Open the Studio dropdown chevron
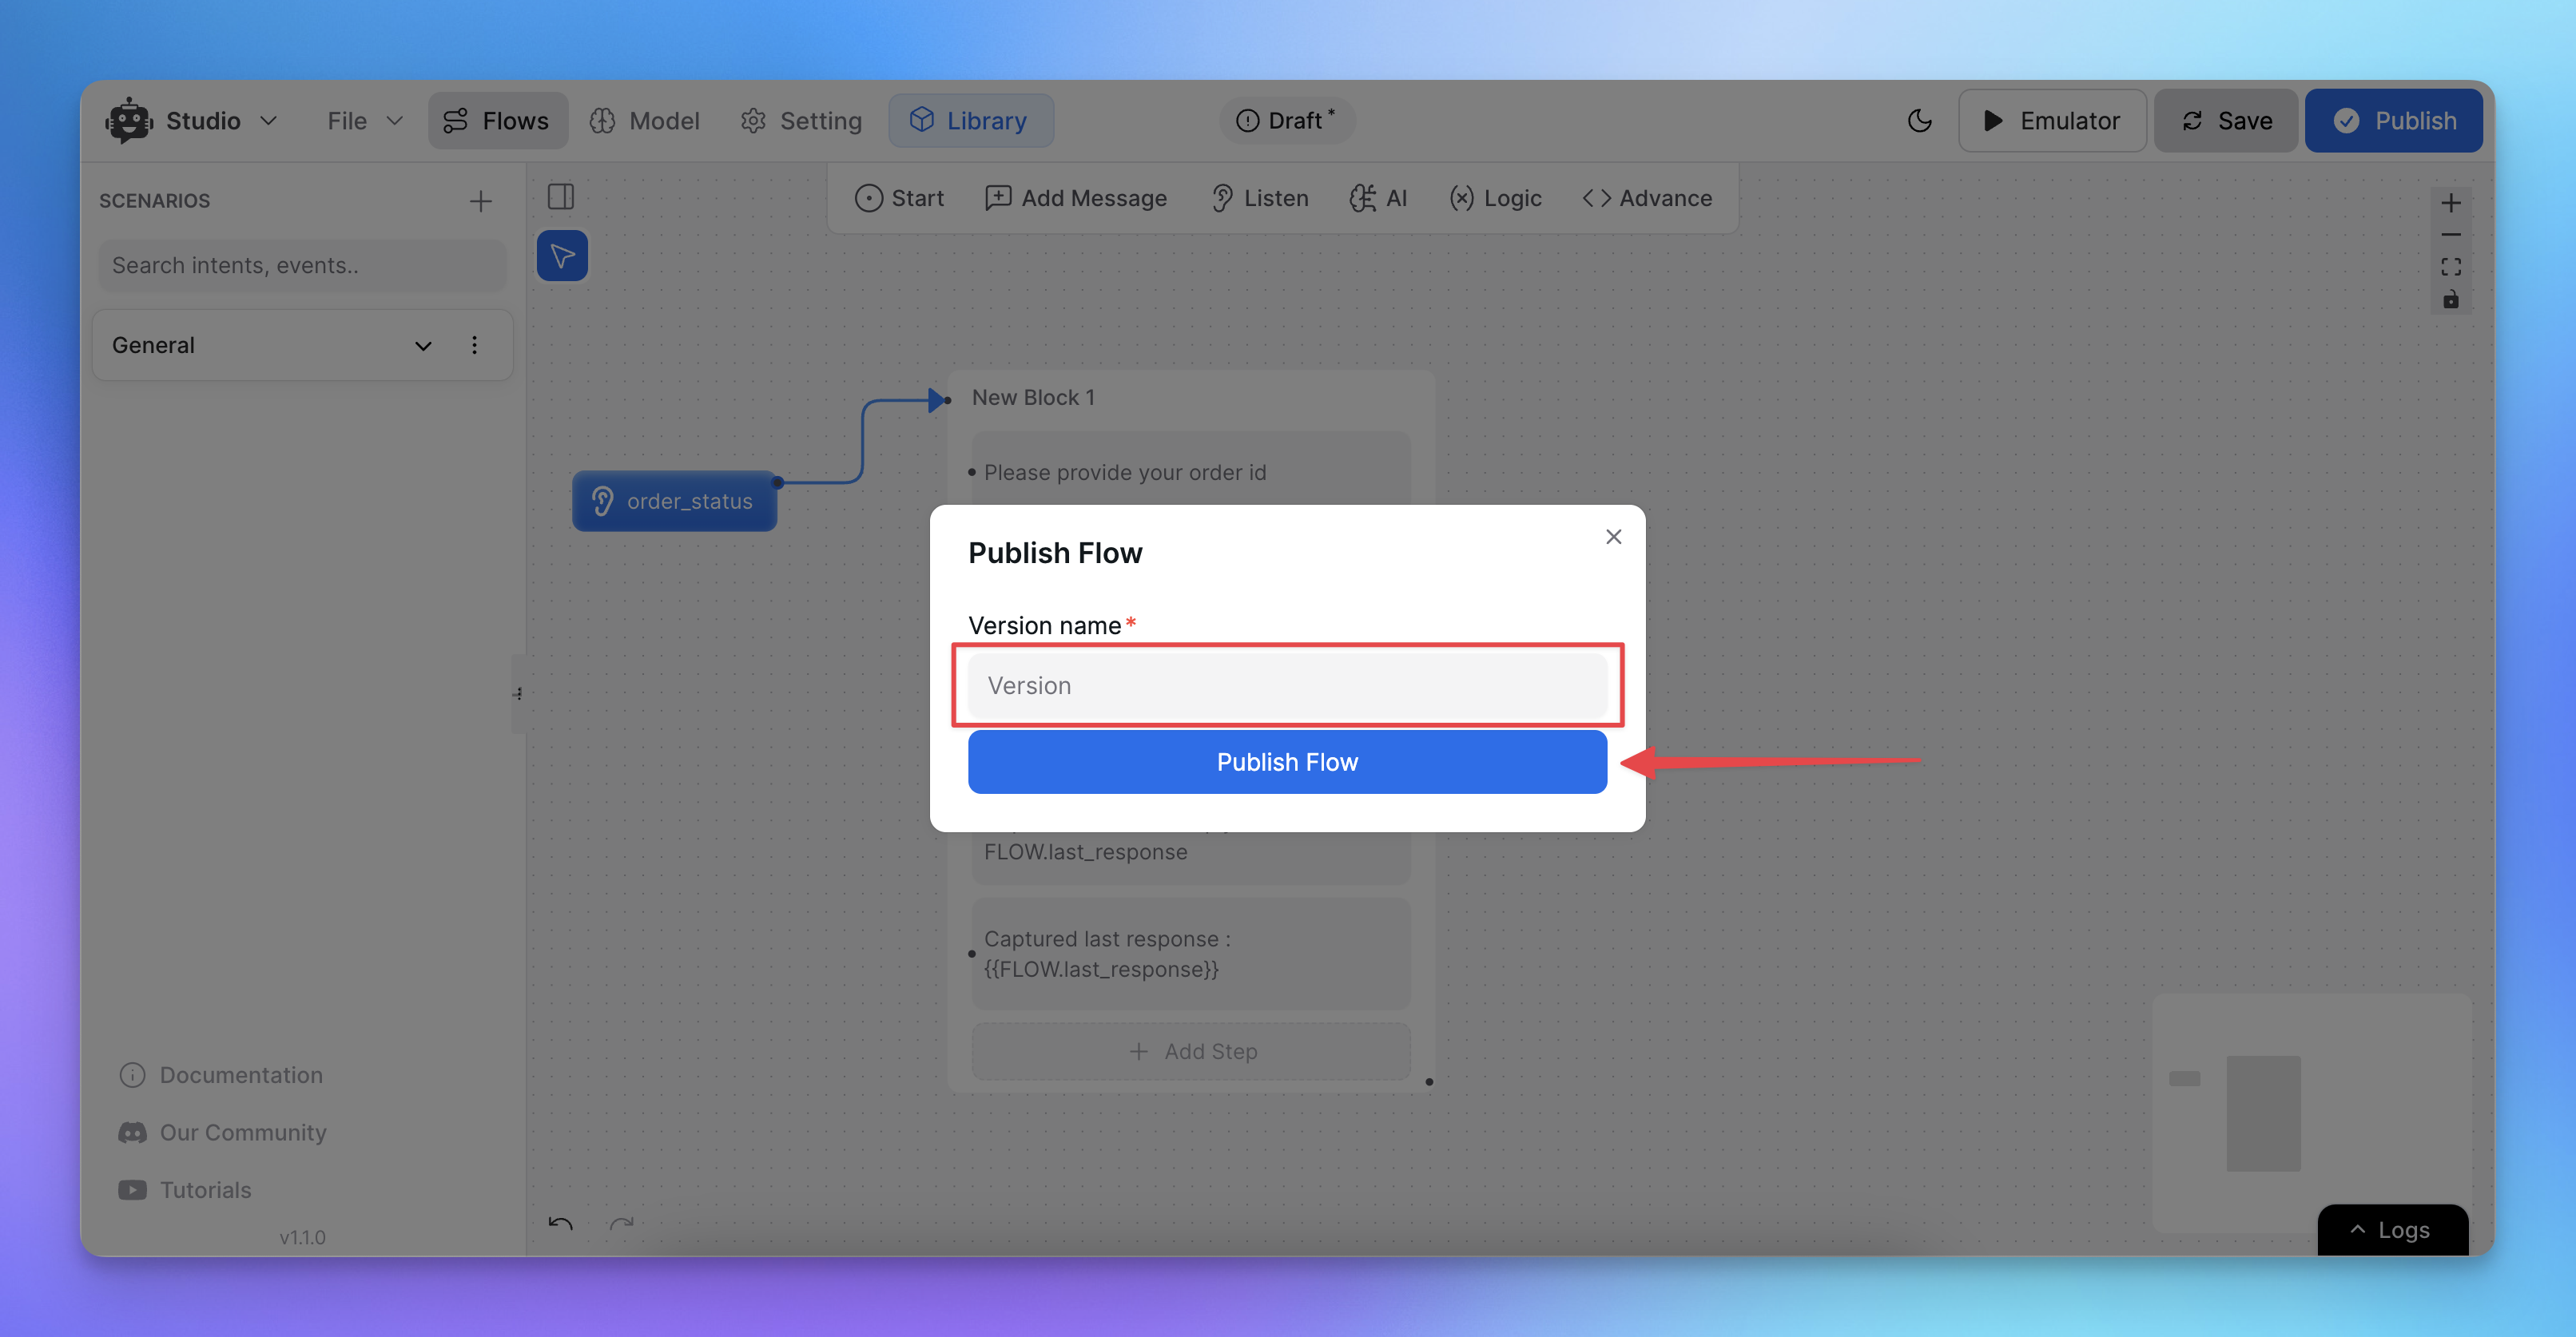 tap(268, 121)
